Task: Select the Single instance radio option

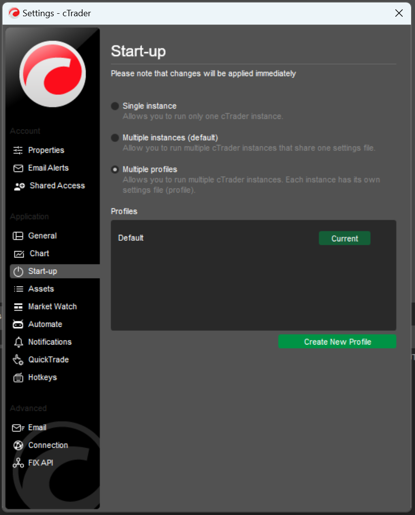Action: point(115,106)
